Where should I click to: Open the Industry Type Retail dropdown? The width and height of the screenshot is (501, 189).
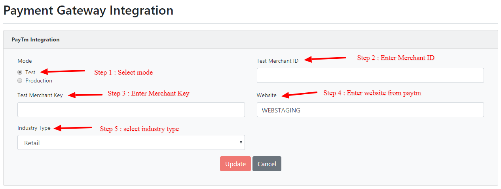coord(131,143)
